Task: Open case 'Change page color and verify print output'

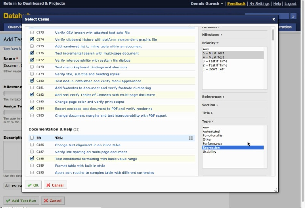Action: coord(89,102)
